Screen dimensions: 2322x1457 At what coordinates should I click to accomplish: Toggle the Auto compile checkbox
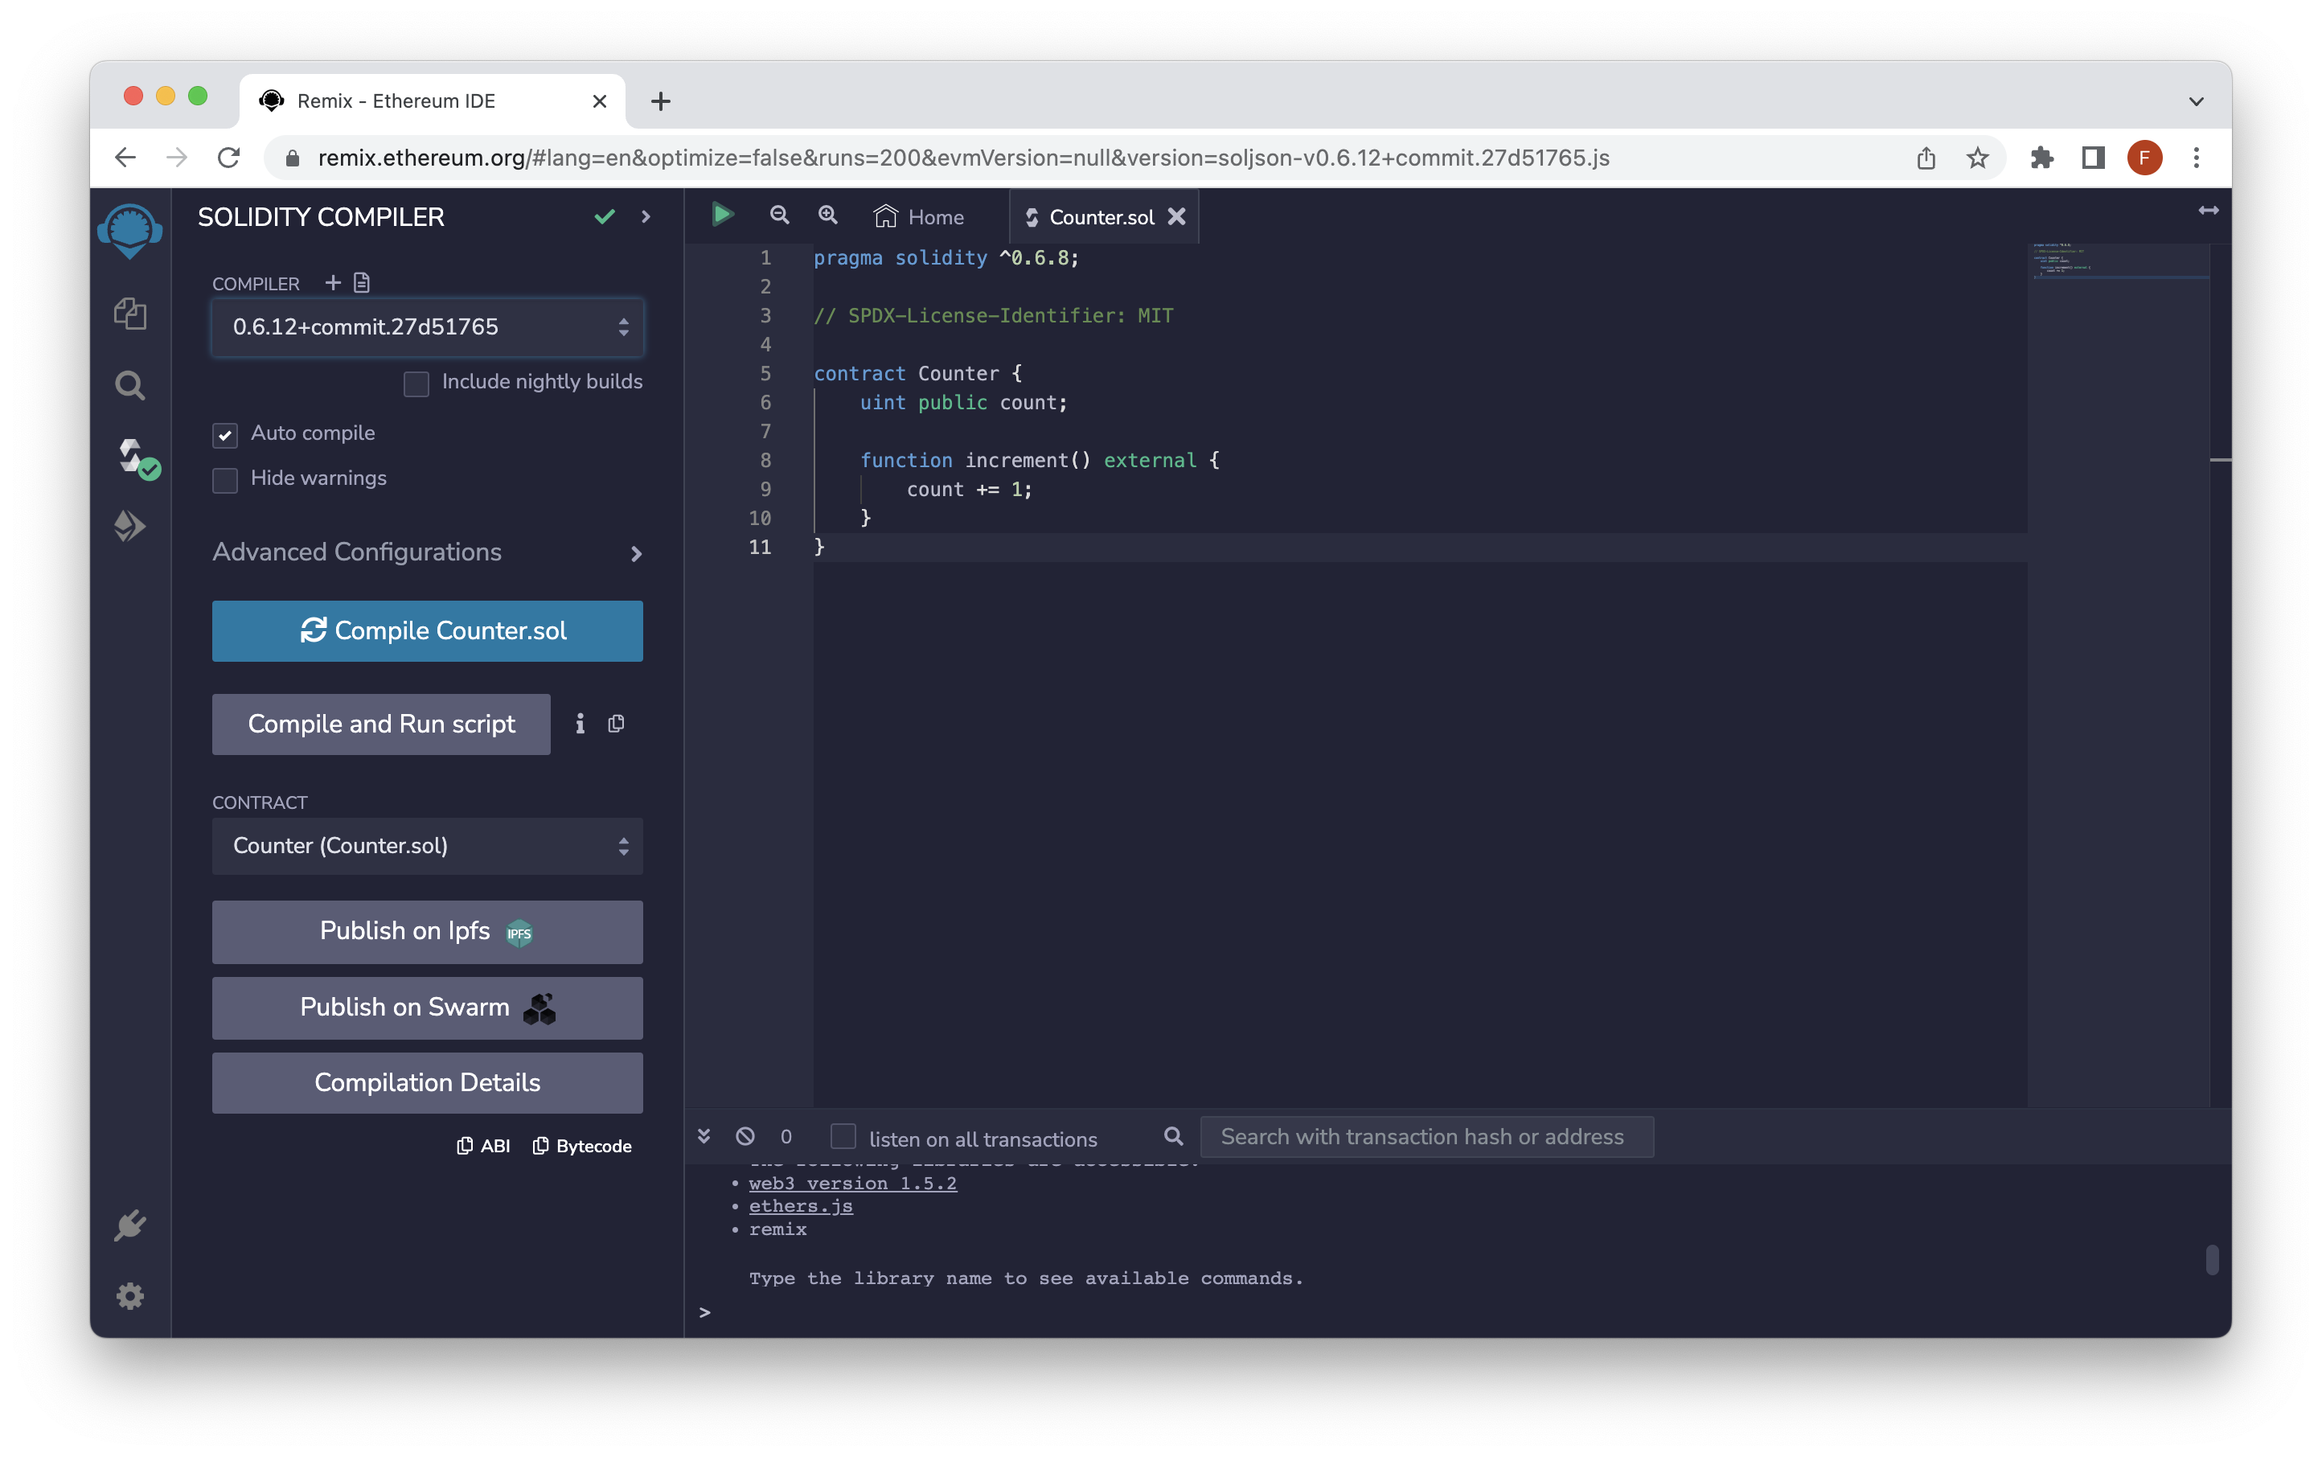(227, 433)
